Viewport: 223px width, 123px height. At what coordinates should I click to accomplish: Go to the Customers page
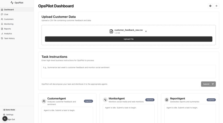tap(17, 19)
